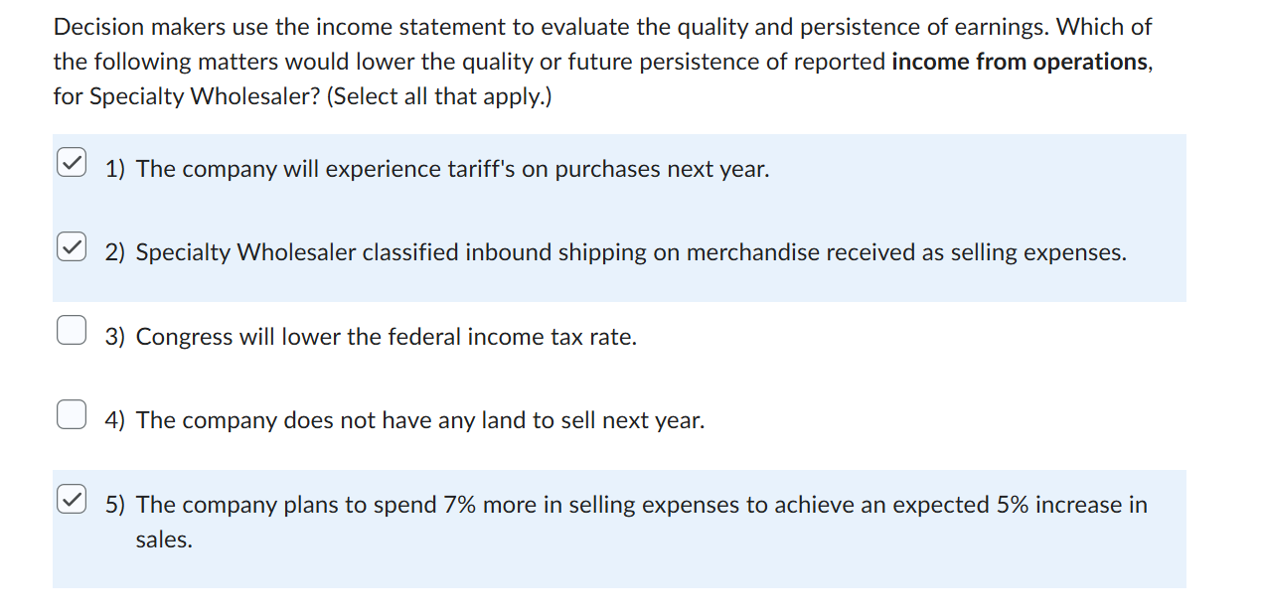Check the box next to option 3
The image size is (1265, 616).
[71, 329]
